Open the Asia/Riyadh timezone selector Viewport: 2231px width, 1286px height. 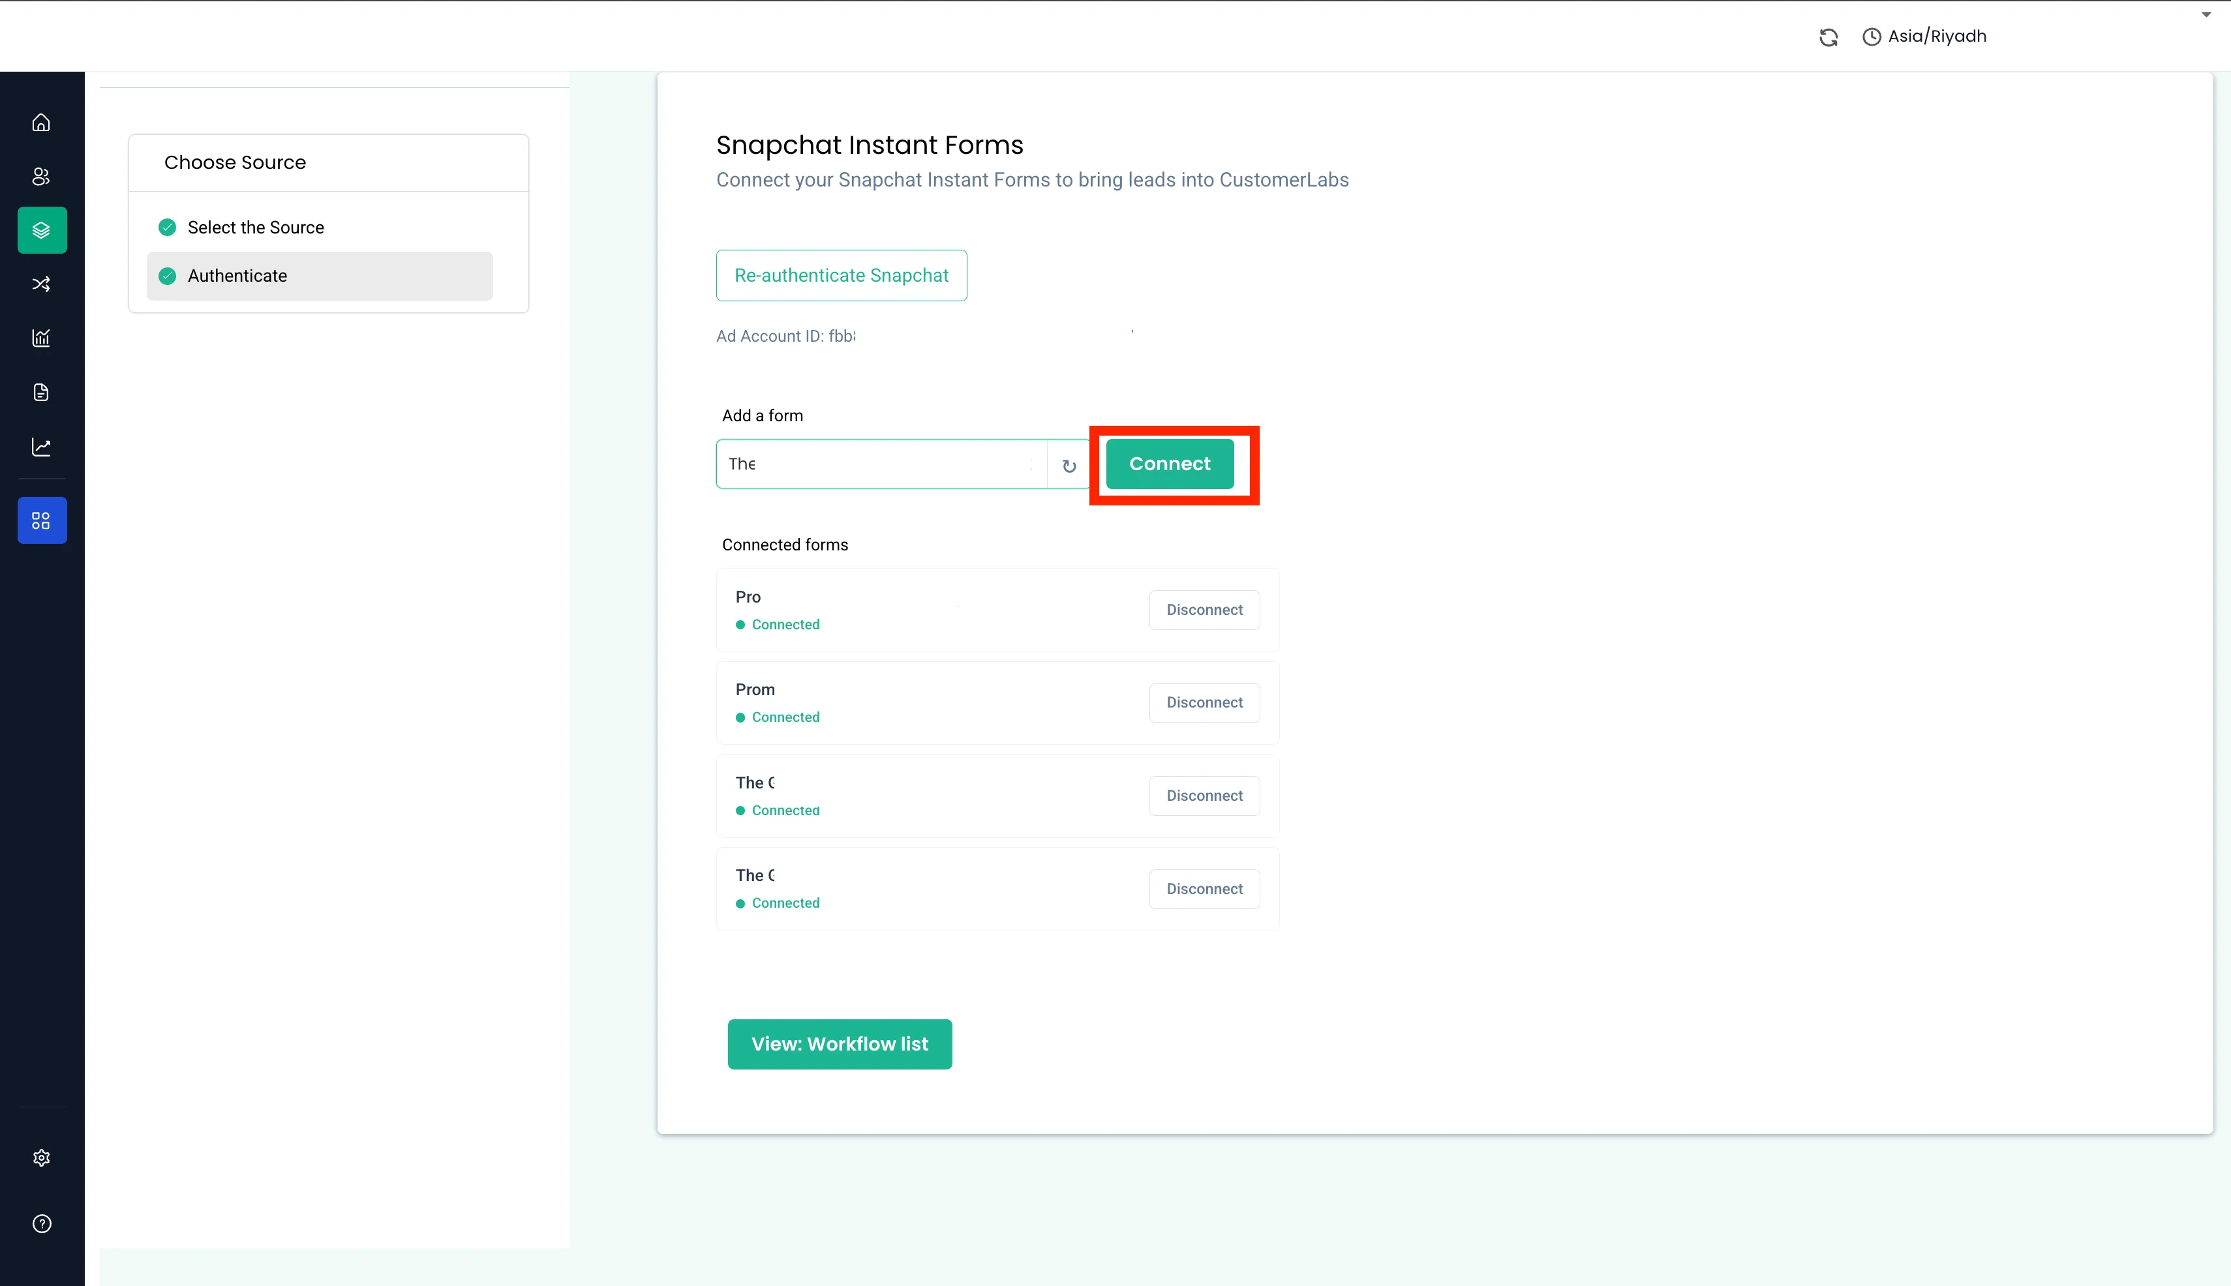[x=1924, y=37]
